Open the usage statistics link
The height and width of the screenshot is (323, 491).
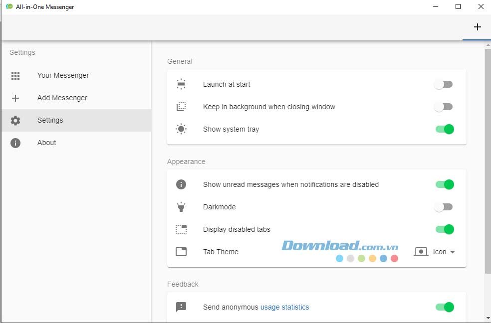[x=284, y=308]
